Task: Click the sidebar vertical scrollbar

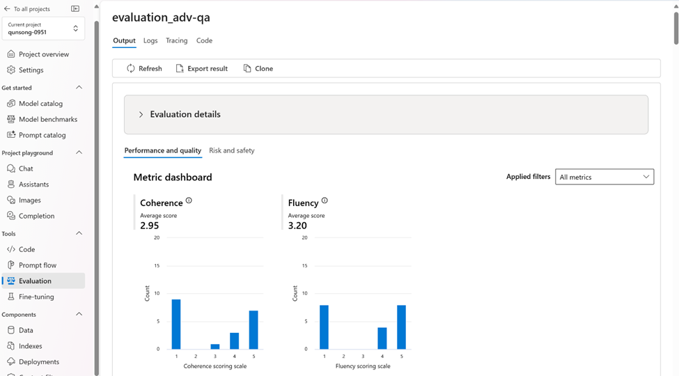Action: pyautogui.click(x=97, y=198)
